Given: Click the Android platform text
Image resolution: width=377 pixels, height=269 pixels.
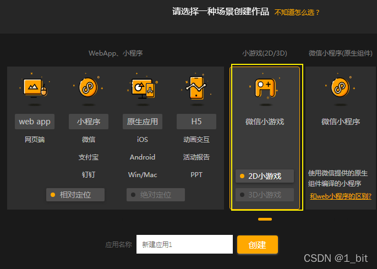Looking at the screenshot, I should [x=143, y=157].
